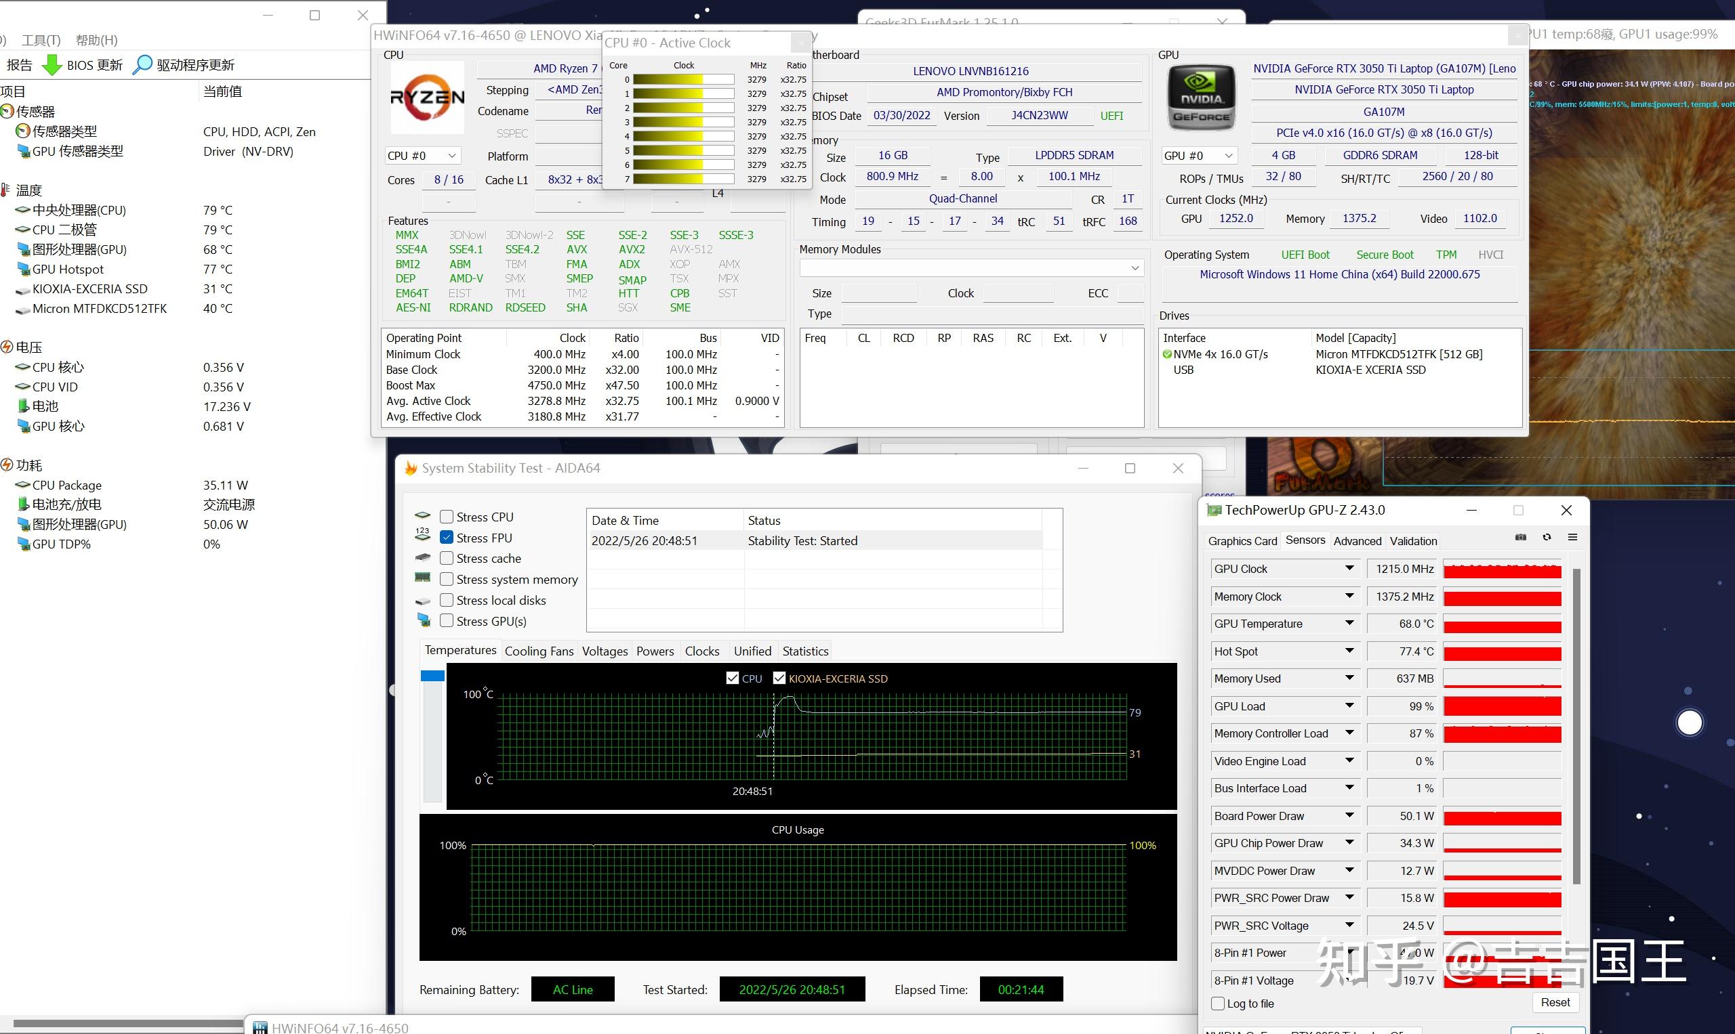Open the 帮助(H) menu
Image resolution: width=1735 pixels, height=1034 pixels.
tap(96, 40)
